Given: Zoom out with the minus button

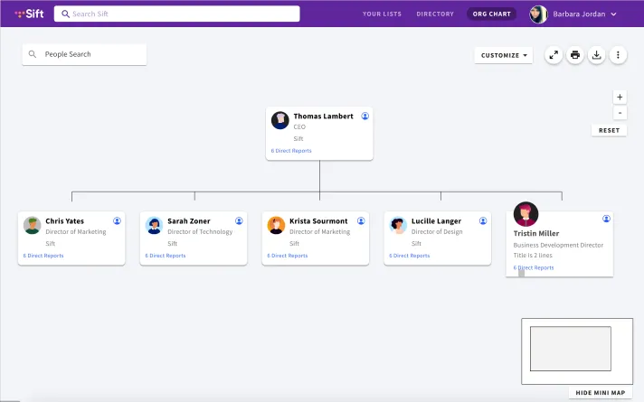Looking at the screenshot, I should point(620,113).
